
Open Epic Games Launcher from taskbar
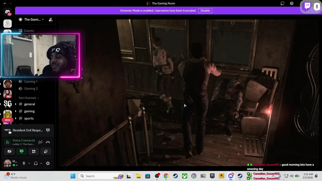point(212,176)
